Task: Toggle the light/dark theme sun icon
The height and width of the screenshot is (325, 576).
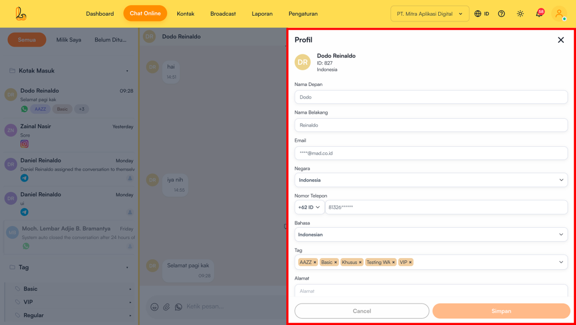Action: pyautogui.click(x=520, y=13)
